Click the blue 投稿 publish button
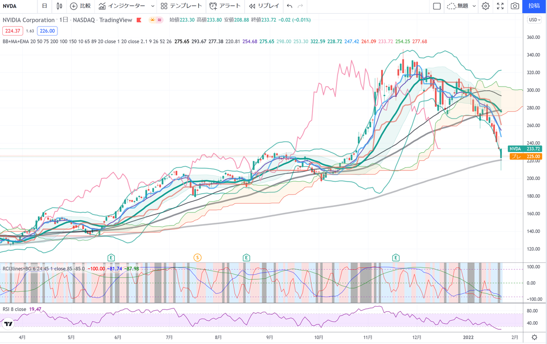Viewport: 547px width, 344px height. [535, 6]
